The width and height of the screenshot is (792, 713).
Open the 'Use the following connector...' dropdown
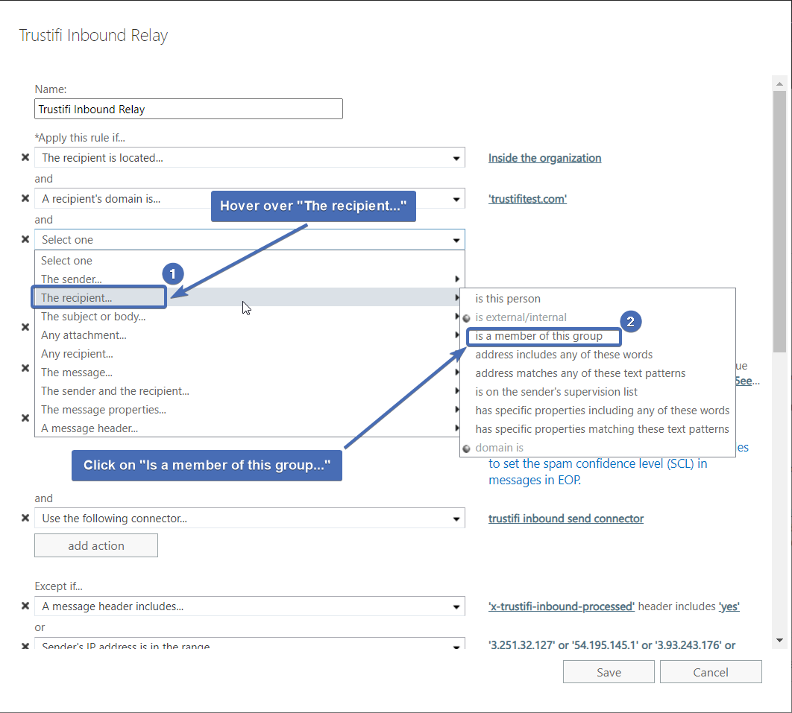pyautogui.click(x=250, y=519)
